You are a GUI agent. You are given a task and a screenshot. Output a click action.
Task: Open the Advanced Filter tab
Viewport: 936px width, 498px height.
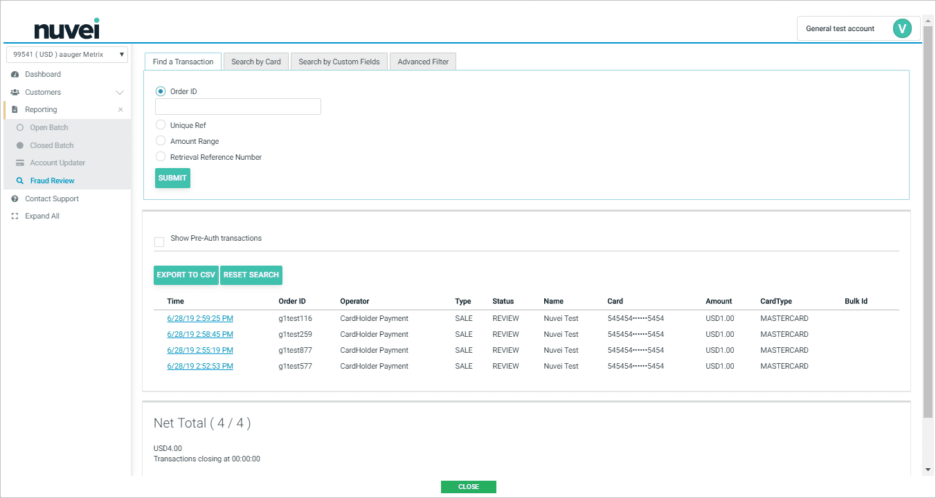pyautogui.click(x=423, y=62)
